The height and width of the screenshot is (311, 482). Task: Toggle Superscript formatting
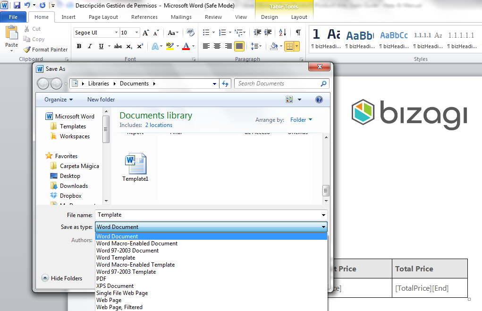(x=140, y=46)
